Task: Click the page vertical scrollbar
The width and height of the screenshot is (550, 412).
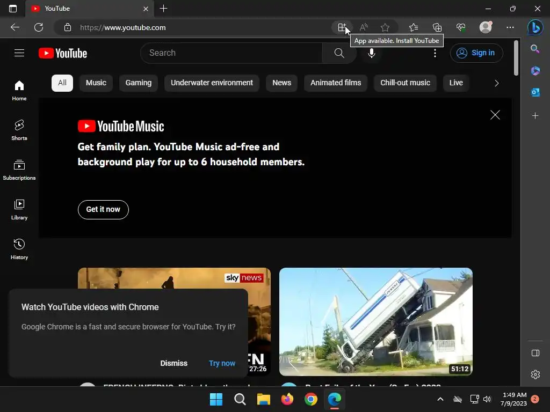Action: coord(516,58)
